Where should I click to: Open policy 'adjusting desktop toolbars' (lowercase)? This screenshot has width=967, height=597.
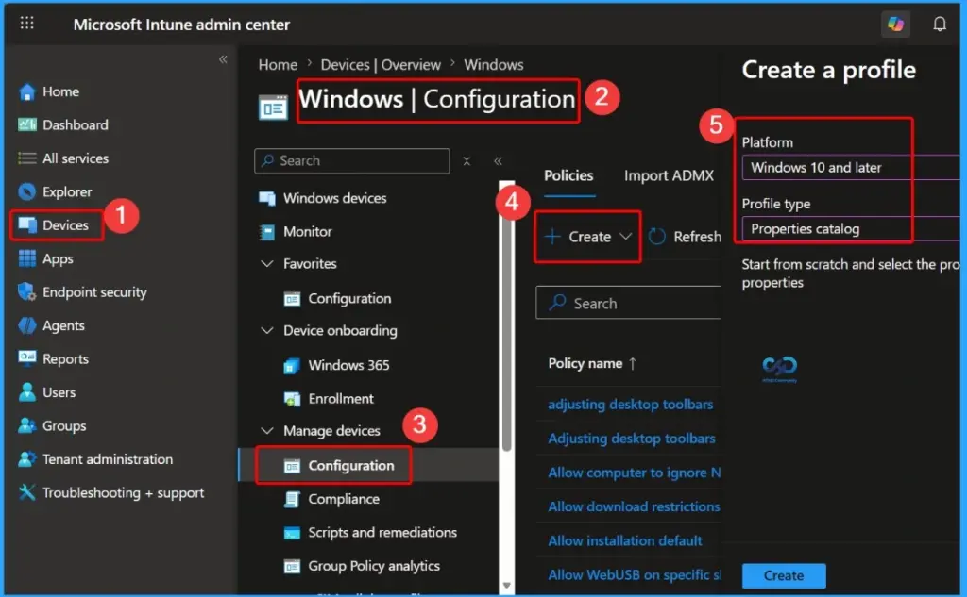tap(630, 405)
